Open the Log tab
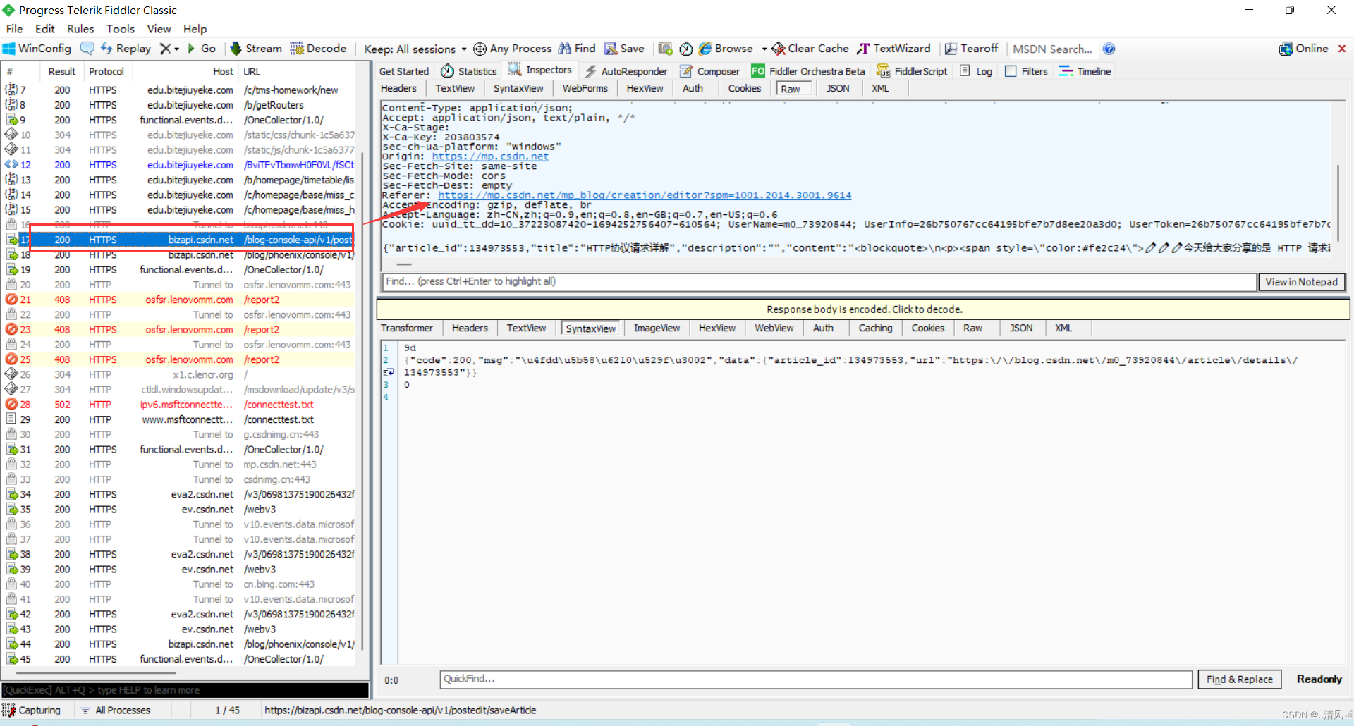This screenshot has width=1354, height=726. 976,71
